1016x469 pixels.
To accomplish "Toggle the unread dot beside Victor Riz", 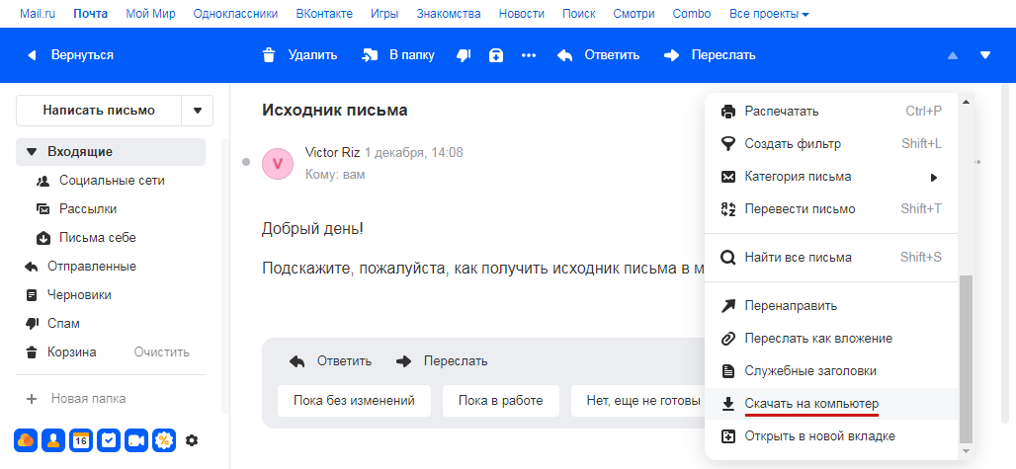I will point(245,162).
